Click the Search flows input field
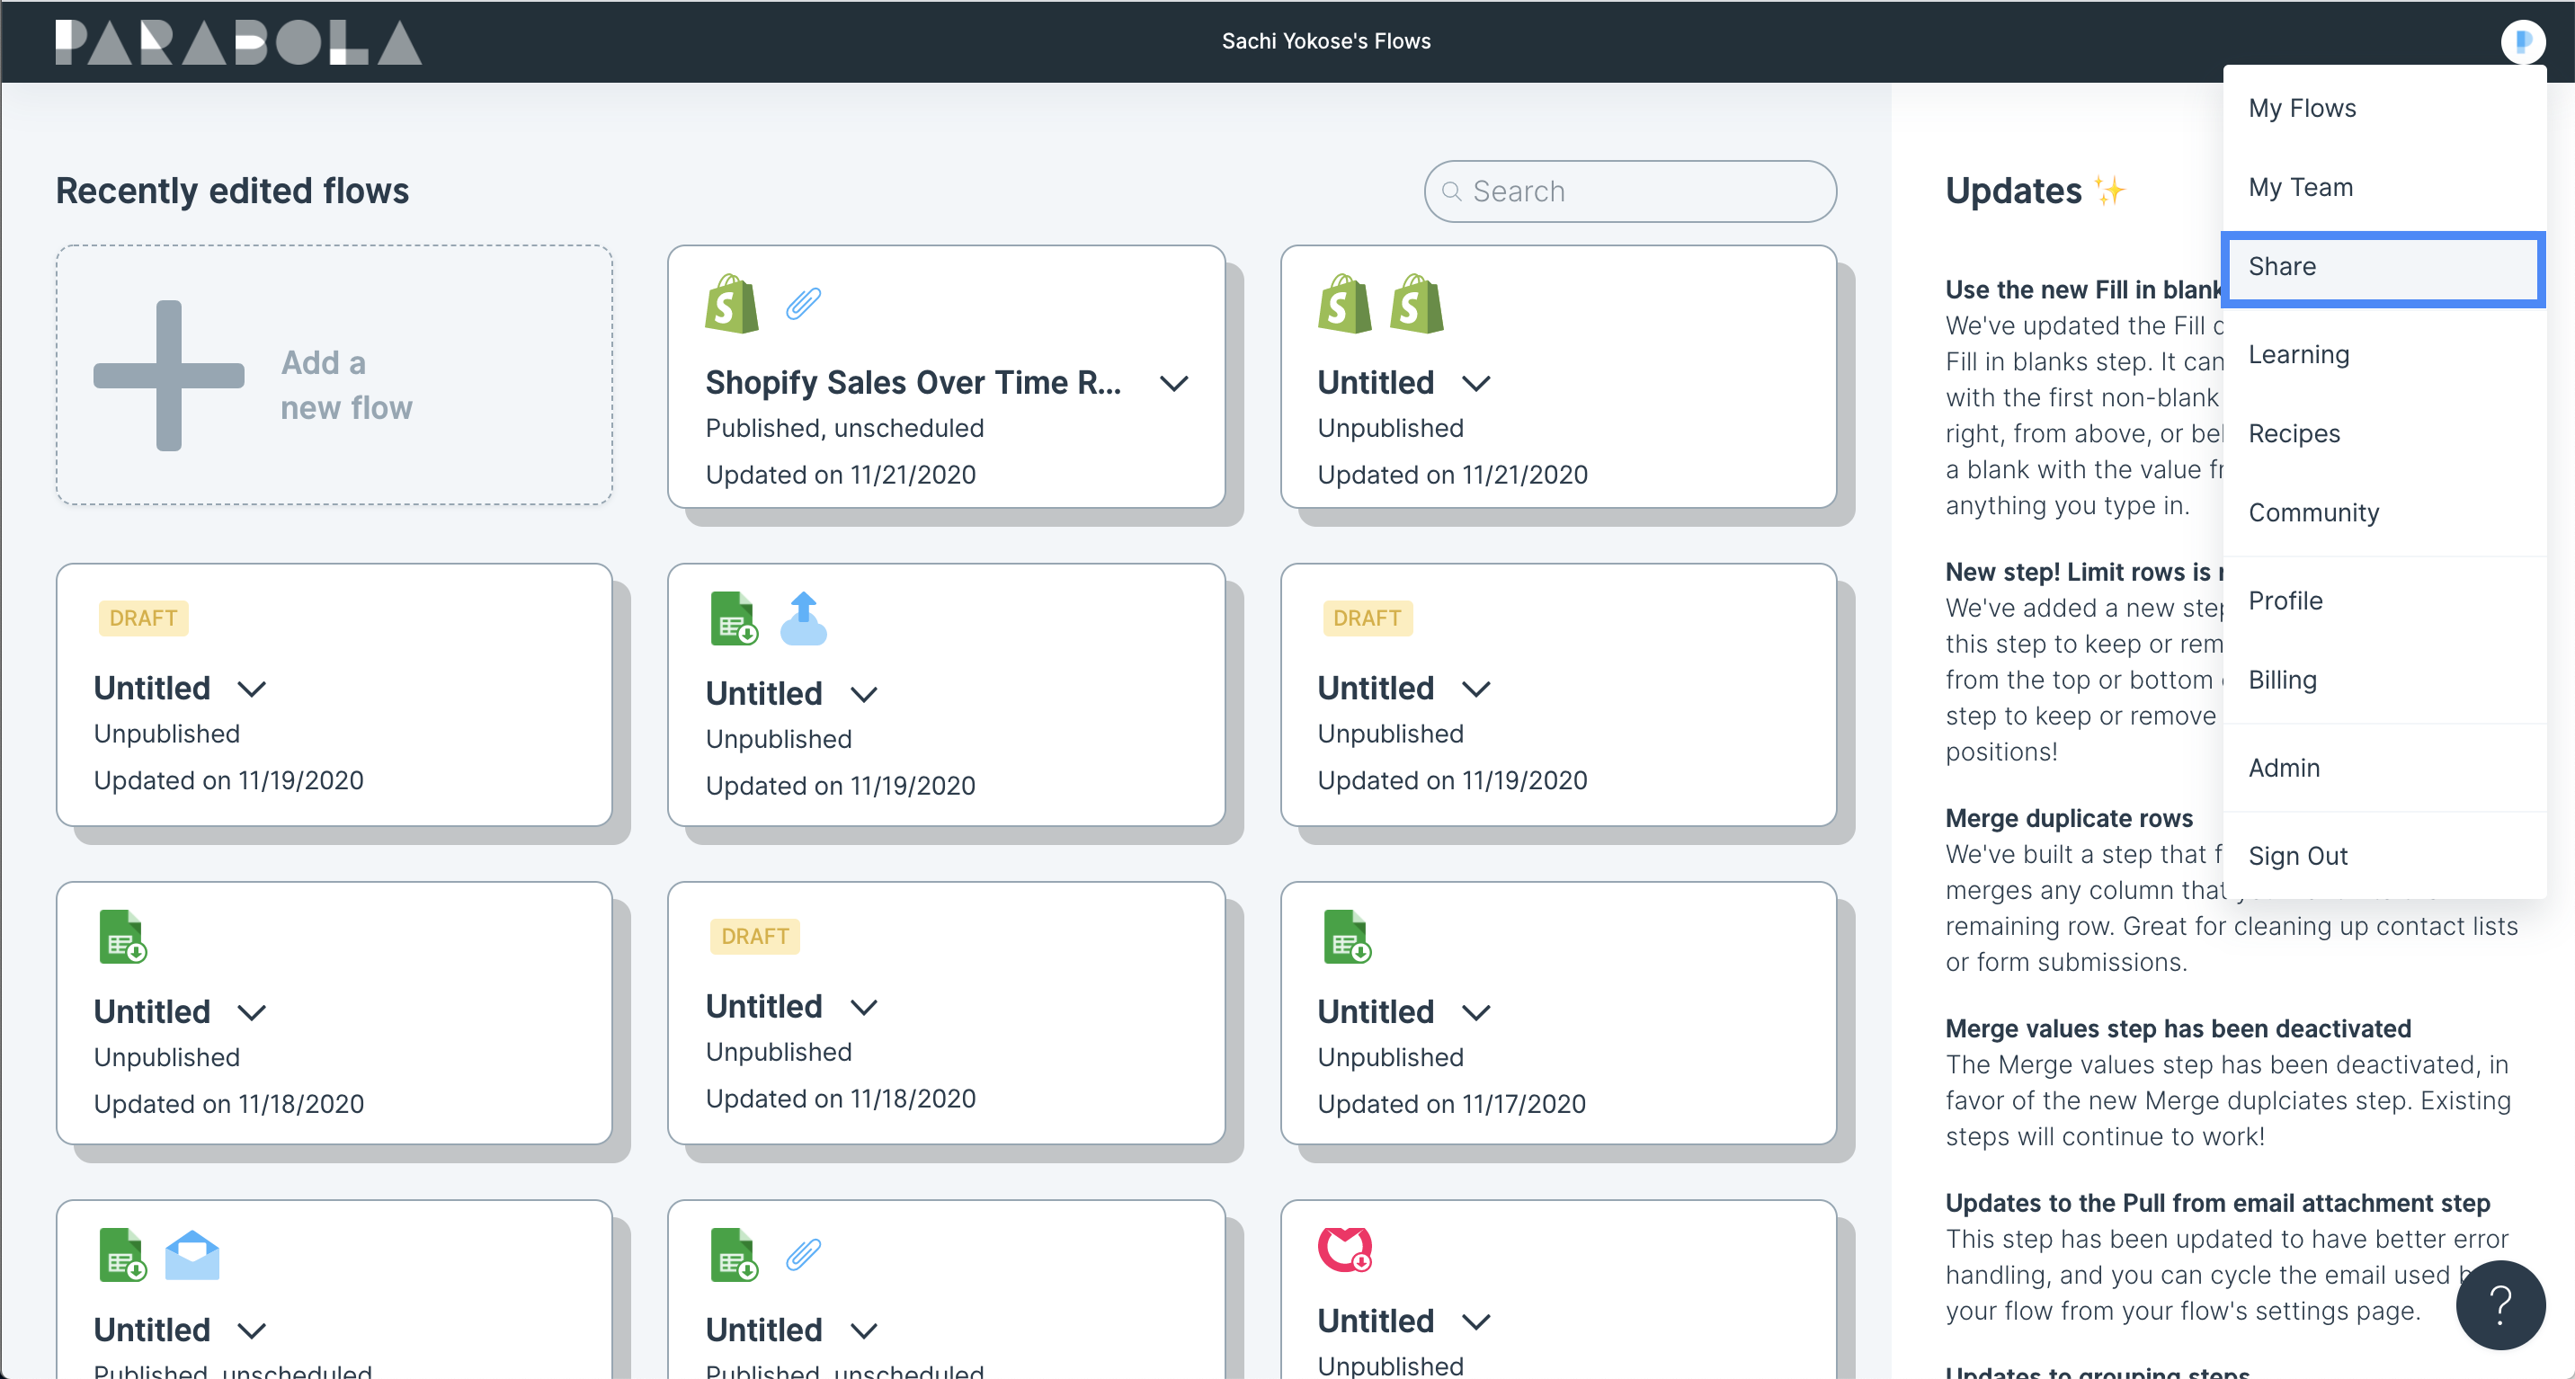Screen dimensions: 2575x1379 [1629, 191]
